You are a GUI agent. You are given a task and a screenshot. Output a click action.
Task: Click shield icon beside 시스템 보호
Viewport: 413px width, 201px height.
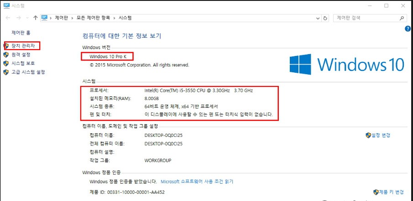click(x=6, y=63)
